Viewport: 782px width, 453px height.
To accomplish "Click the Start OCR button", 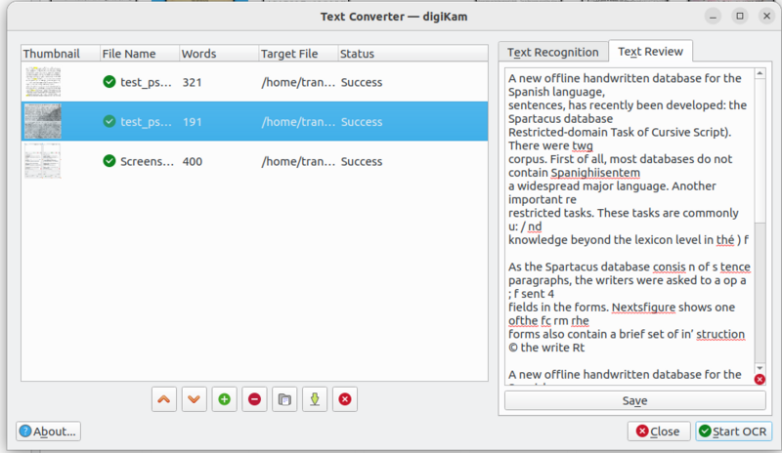I will pyautogui.click(x=734, y=432).
